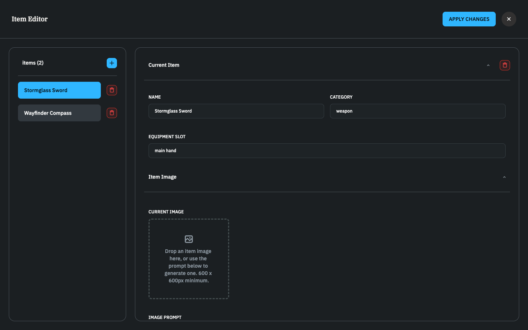528x330 pixels.
Task: Edit the Equipment Slot field
Action: click(327, 151)
